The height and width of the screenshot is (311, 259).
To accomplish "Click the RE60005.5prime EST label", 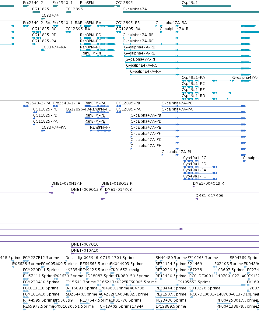I will tap(142, 282).
